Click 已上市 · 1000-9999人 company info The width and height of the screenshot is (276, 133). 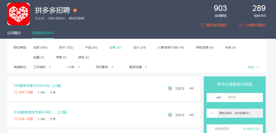[x=60, y=18]
